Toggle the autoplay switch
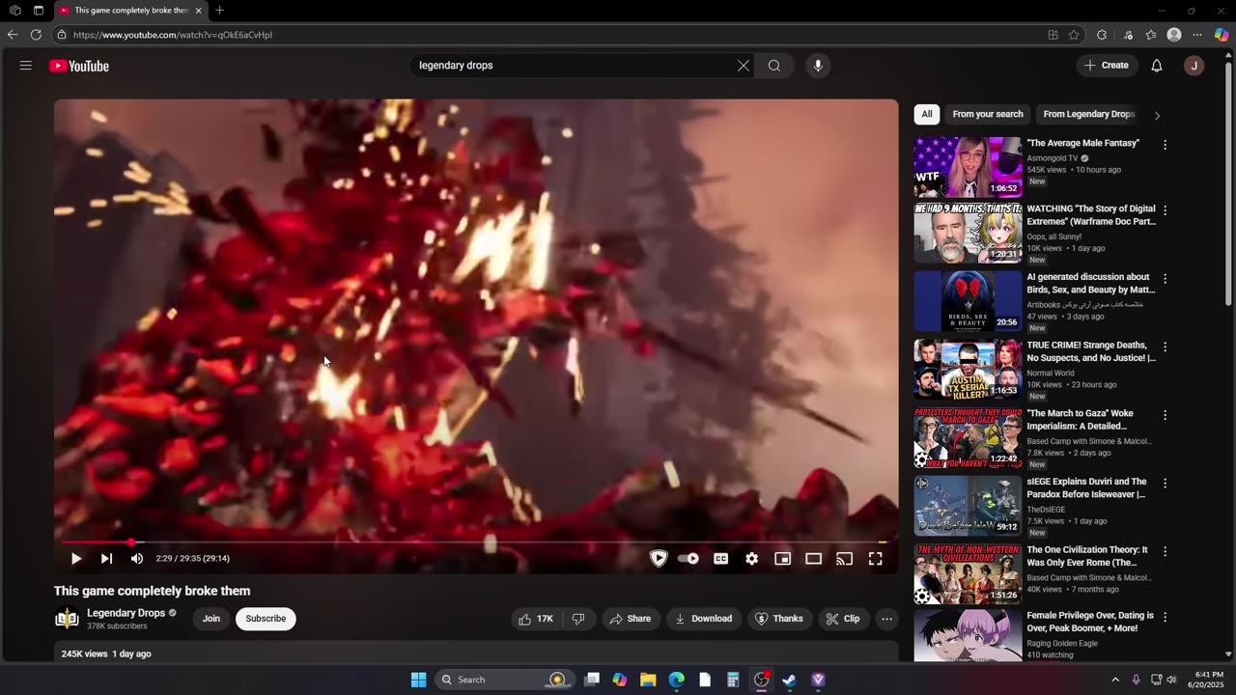 click(688, 558)
